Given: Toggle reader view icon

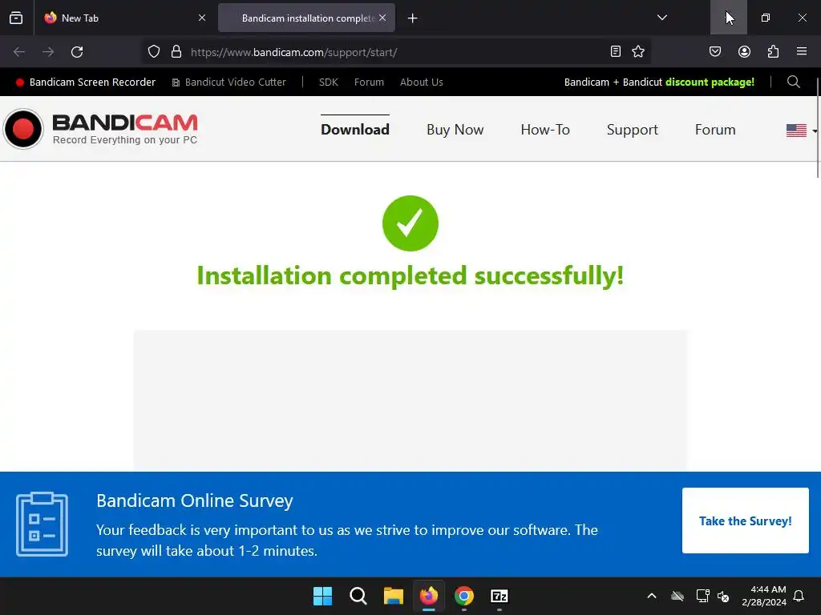Looking at the screenshot, I should pos(616,51).
